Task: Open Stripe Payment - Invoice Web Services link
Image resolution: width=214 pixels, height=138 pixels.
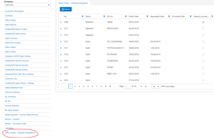Action: [x=21, y=115]
